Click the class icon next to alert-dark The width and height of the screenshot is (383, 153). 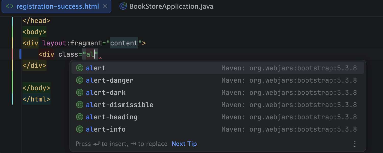[79, 92]
